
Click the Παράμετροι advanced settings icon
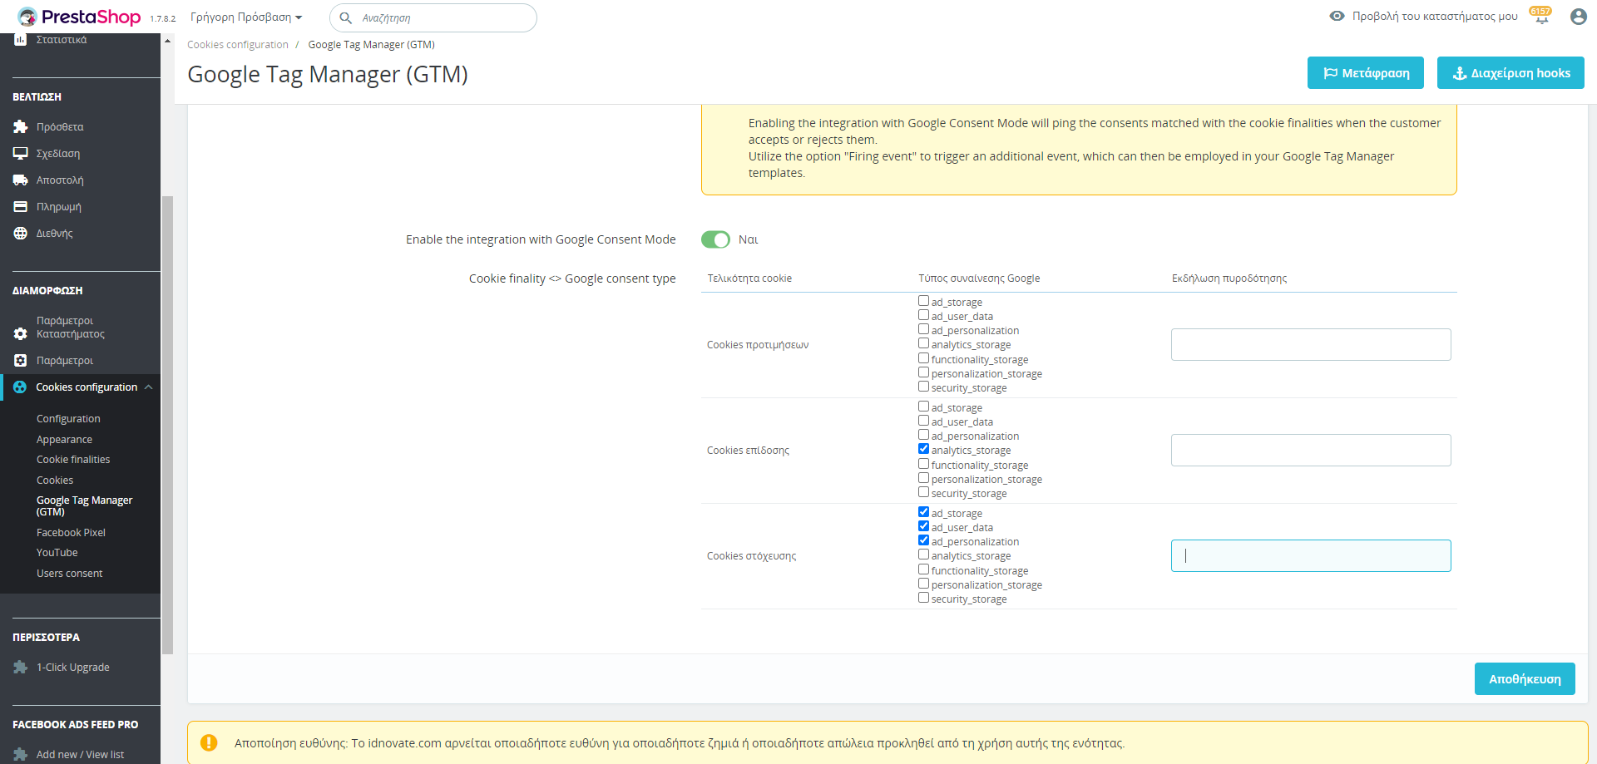tap(21, 361)
